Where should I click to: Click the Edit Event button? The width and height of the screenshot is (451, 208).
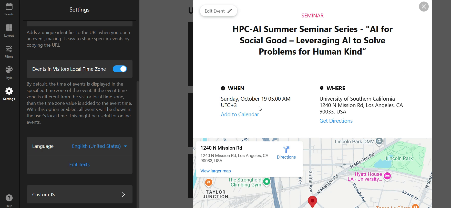pyautogui.click(x=218, y=11)
